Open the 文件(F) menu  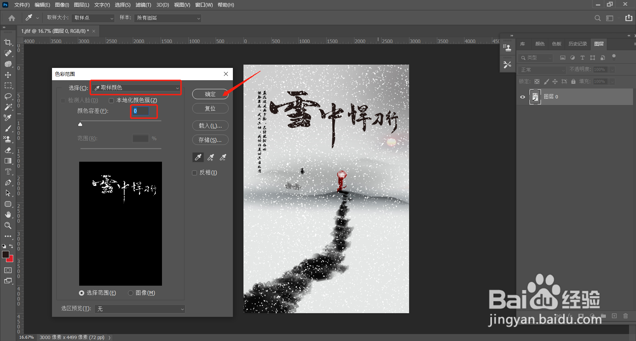[22, 5]
